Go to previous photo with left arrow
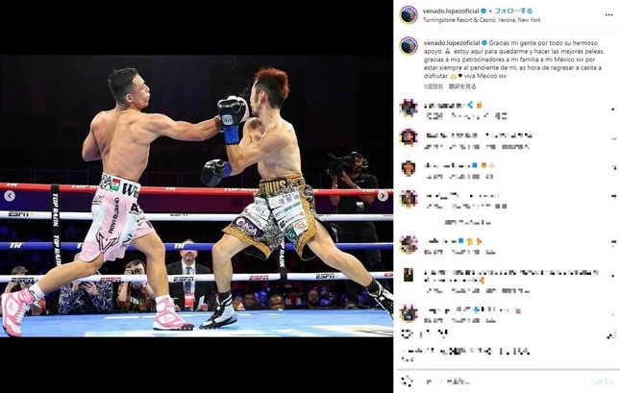The image size is (620, 393). (10, 196)
